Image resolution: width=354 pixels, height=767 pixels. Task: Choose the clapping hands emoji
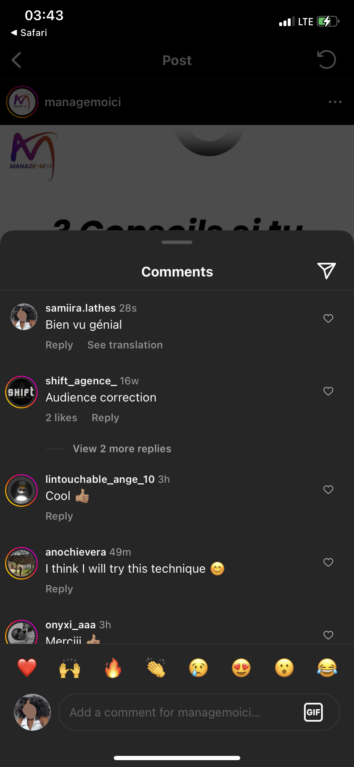[156, 668]
